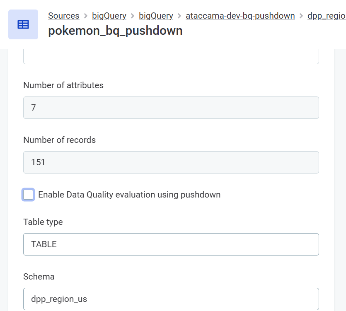Open the truncated dpp_regio breadcrumb link
The width and height of the screenshot is (346, 311).
327,16
